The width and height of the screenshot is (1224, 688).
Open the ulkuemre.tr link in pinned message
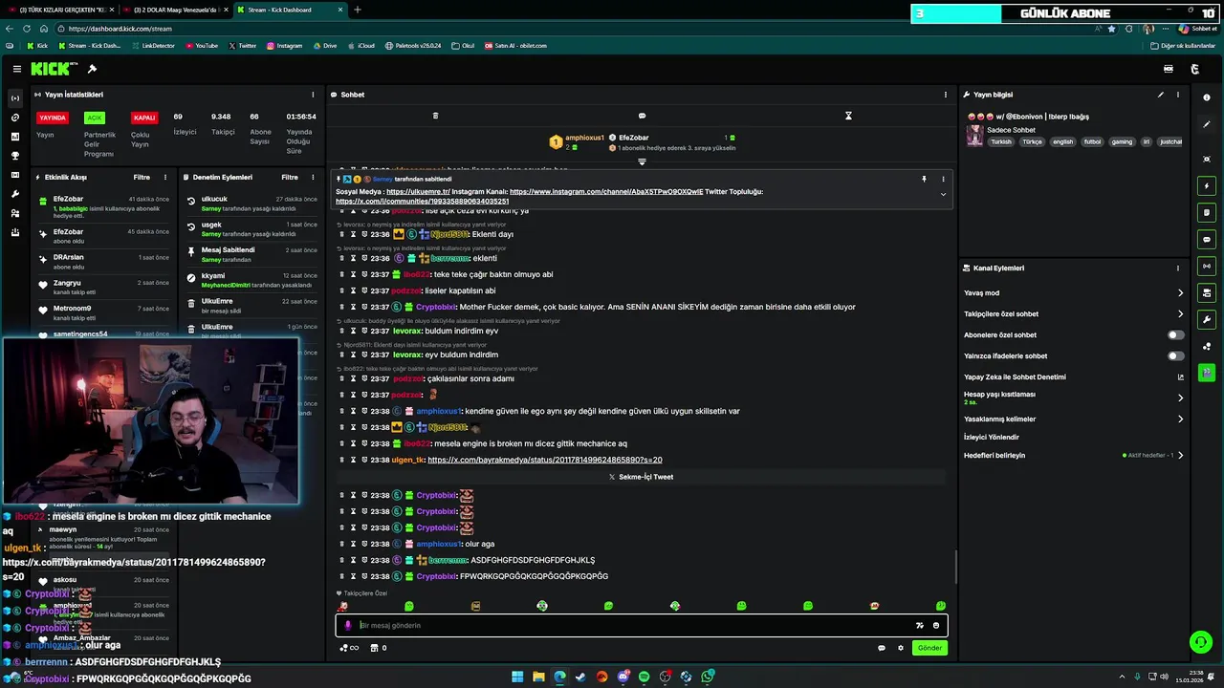418,192
